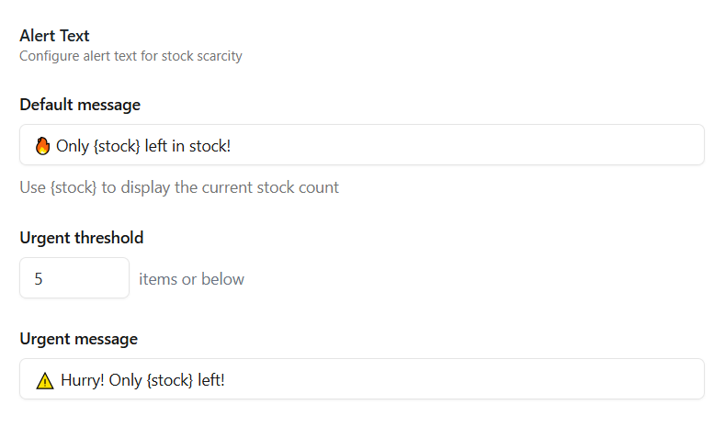Click the "Configure alert text for stock scarcity" description
Image resolution: width=725 pixels, height=427 pixels.
coord(130,56)
